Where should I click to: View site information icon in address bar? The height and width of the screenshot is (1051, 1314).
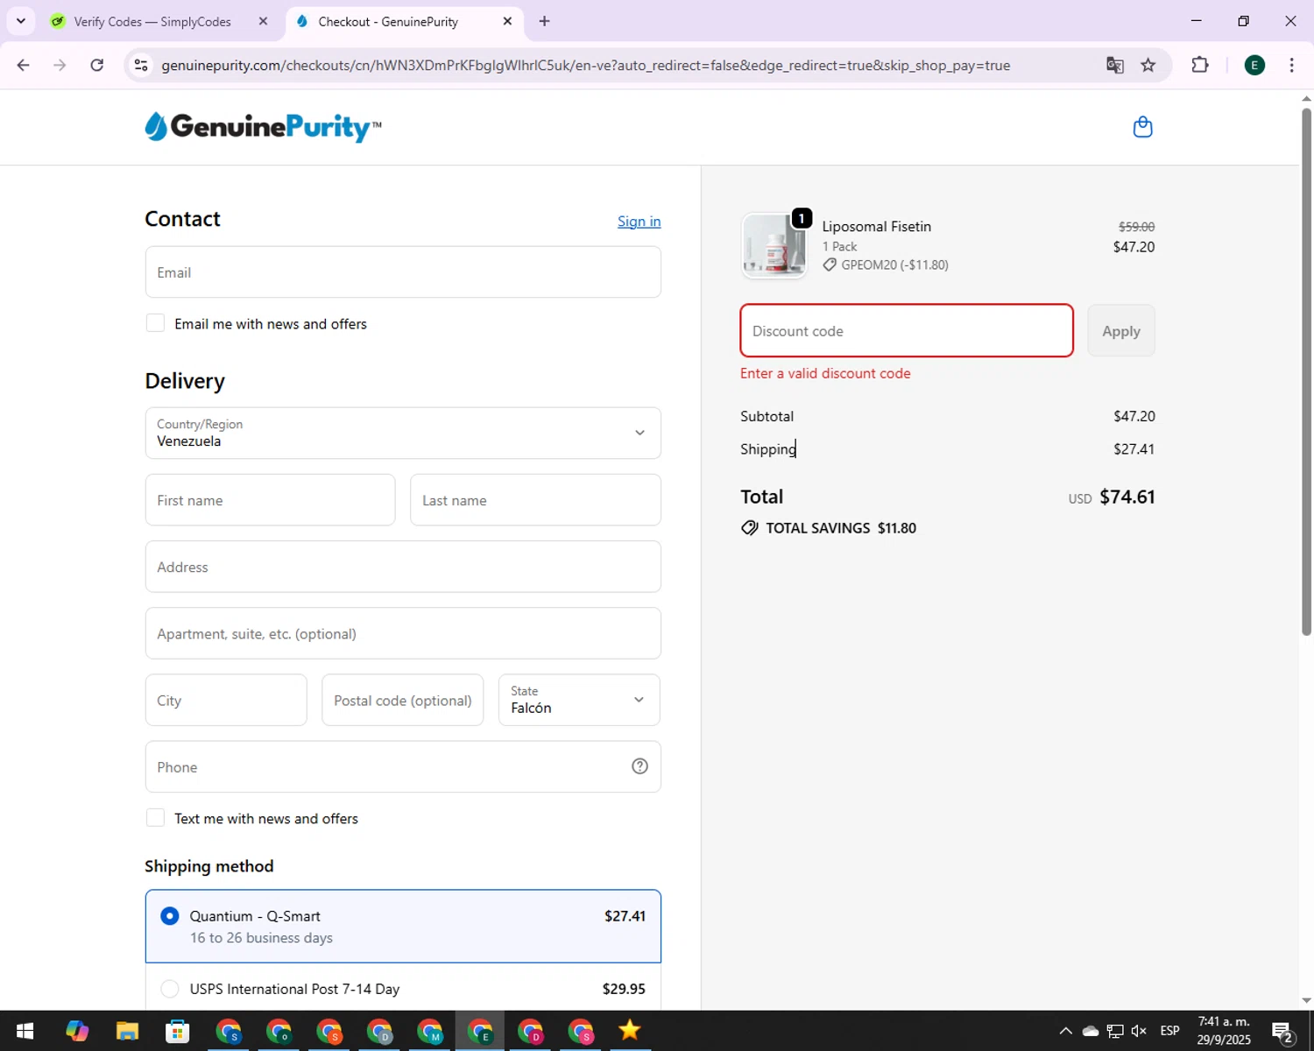tap(141, 65)
